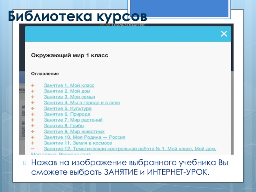Viewport: 256px width, 192px height.
Task: Expand the Занятие 7 Мир растений plus icon
Action: click(33, 120)
